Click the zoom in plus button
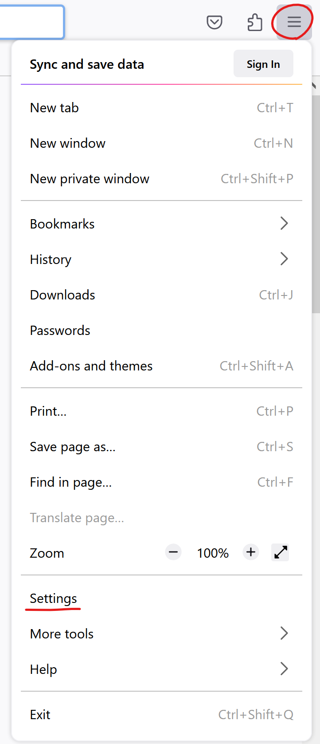 [x=251, y=552]
